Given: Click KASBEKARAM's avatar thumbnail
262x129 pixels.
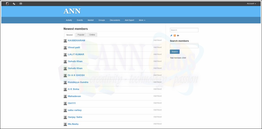Looking at the screenshot, I should click(65, 41).
